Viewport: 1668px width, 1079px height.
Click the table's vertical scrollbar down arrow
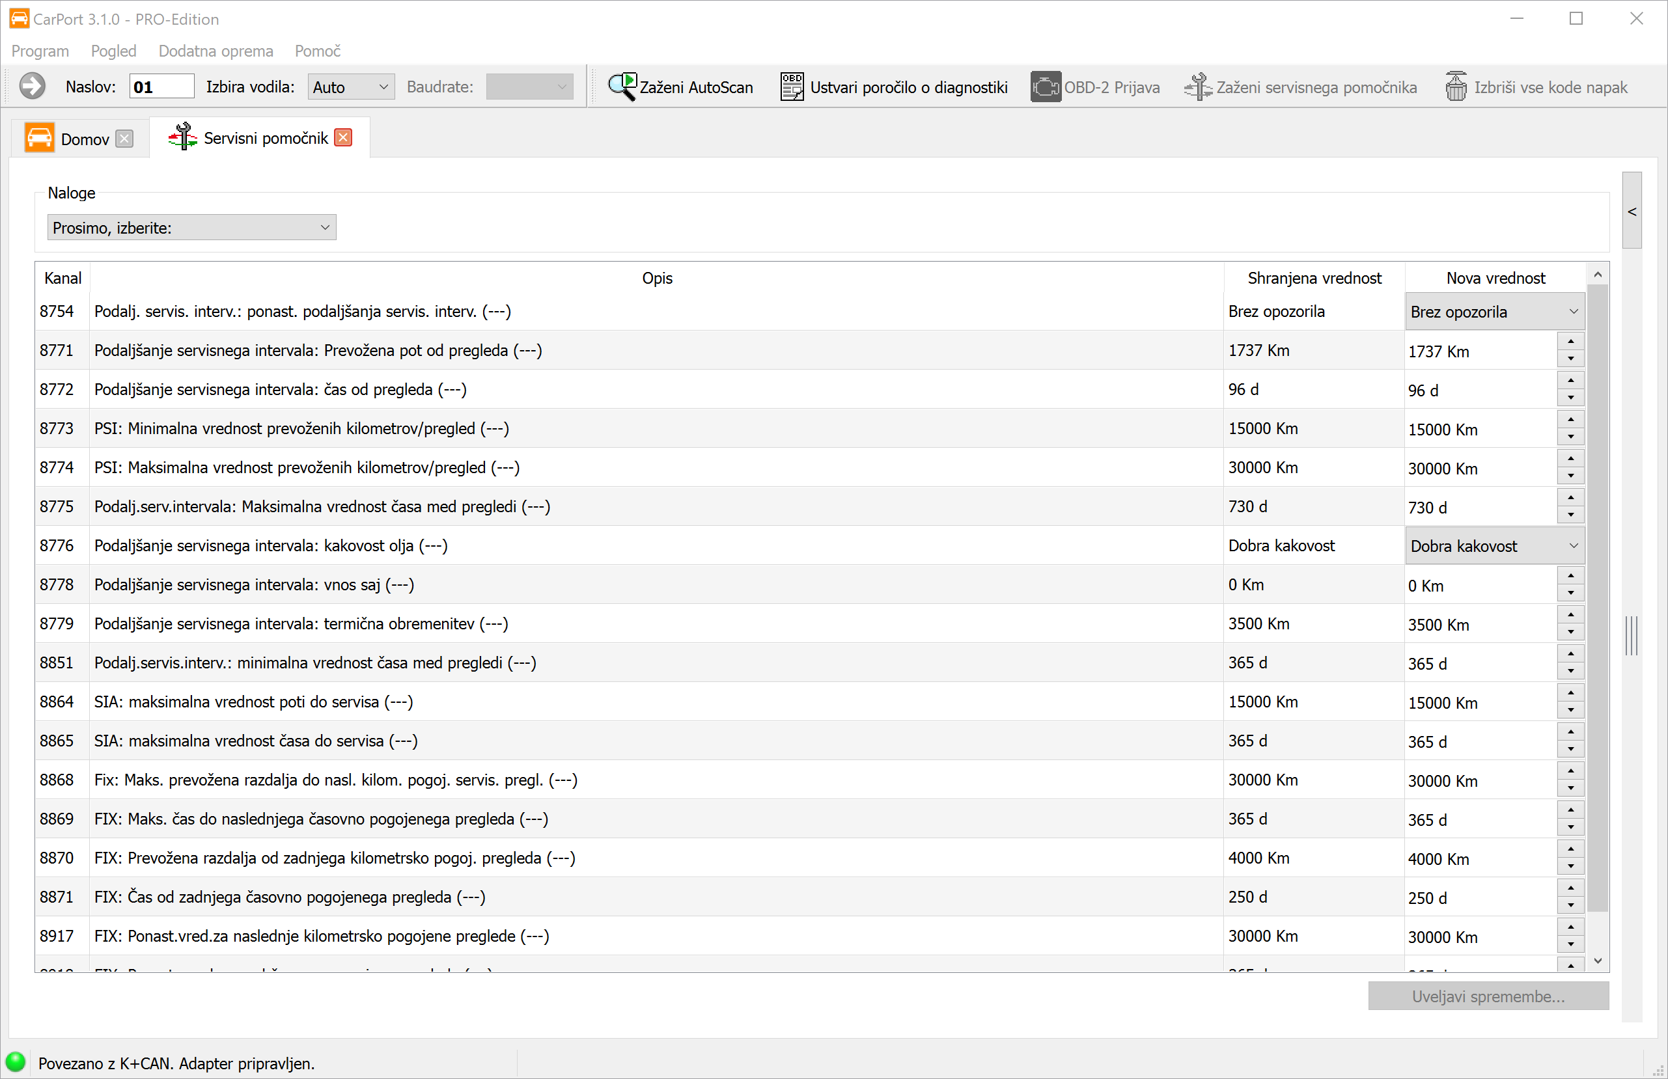(x=1598, y=961)
